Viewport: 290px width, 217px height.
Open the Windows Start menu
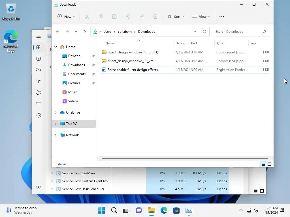101,210
